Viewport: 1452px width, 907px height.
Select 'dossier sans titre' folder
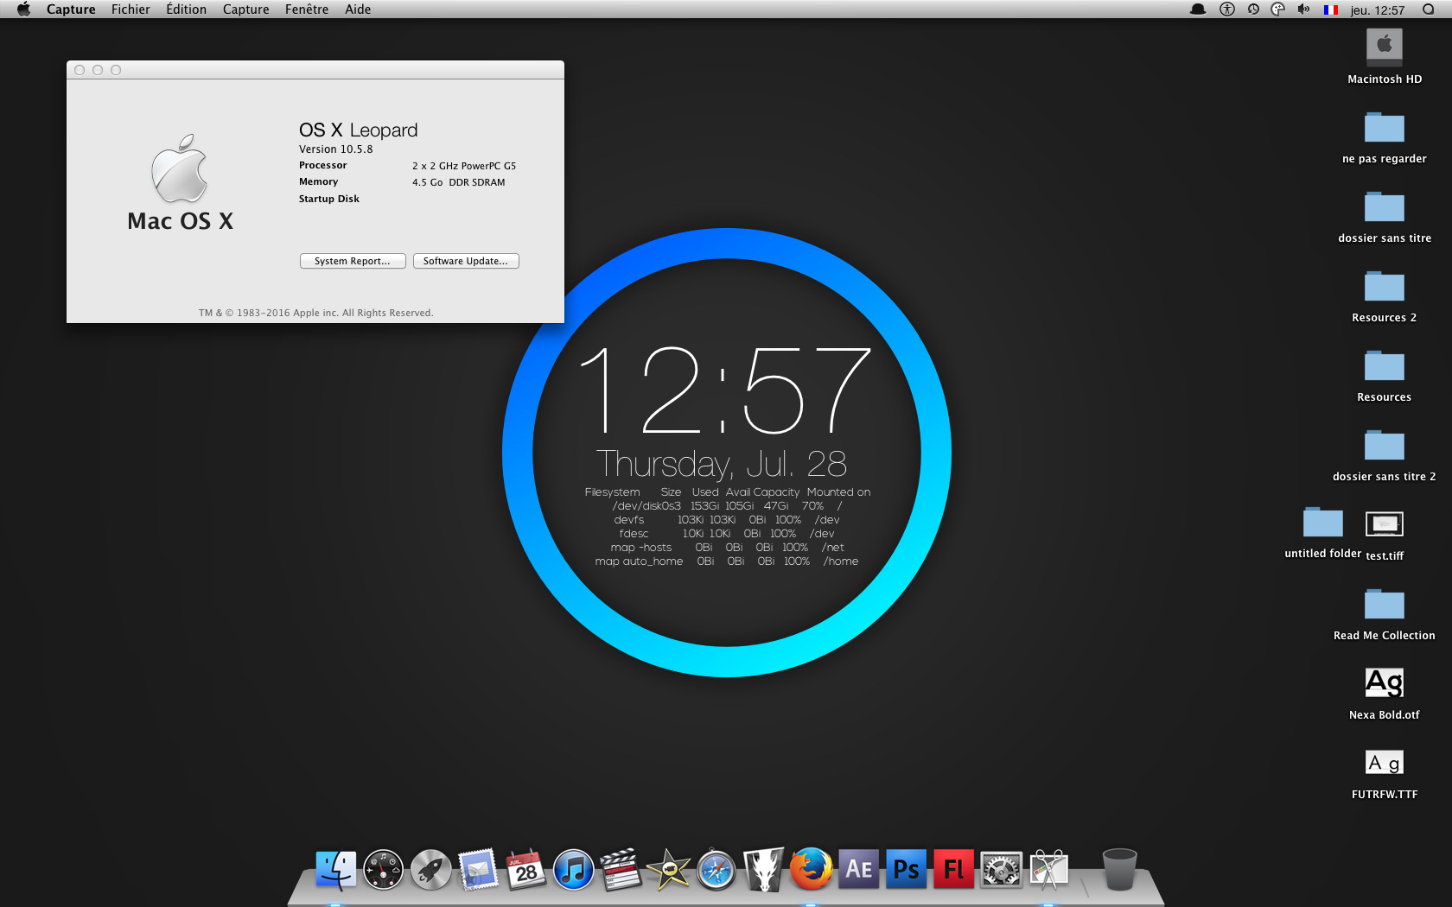(x=1385, y=206)
